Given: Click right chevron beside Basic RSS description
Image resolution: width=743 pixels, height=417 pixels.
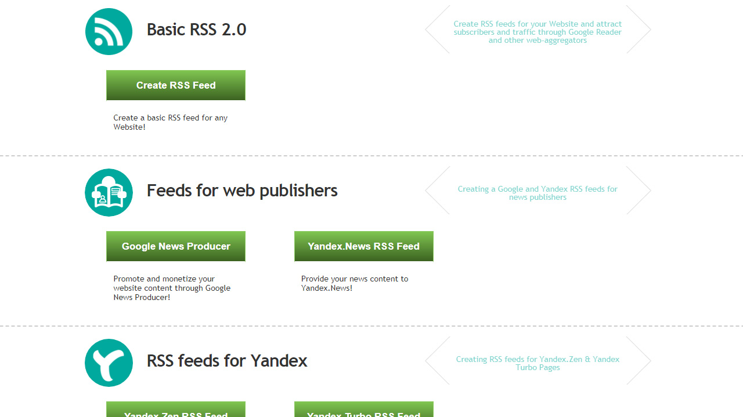Looking at the screenshot, I should pyautogui.click(x=639, y=30).
